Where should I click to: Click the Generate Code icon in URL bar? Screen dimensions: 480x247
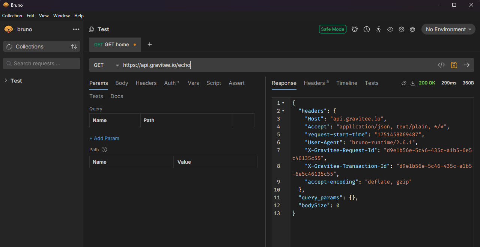coord(441,65)
